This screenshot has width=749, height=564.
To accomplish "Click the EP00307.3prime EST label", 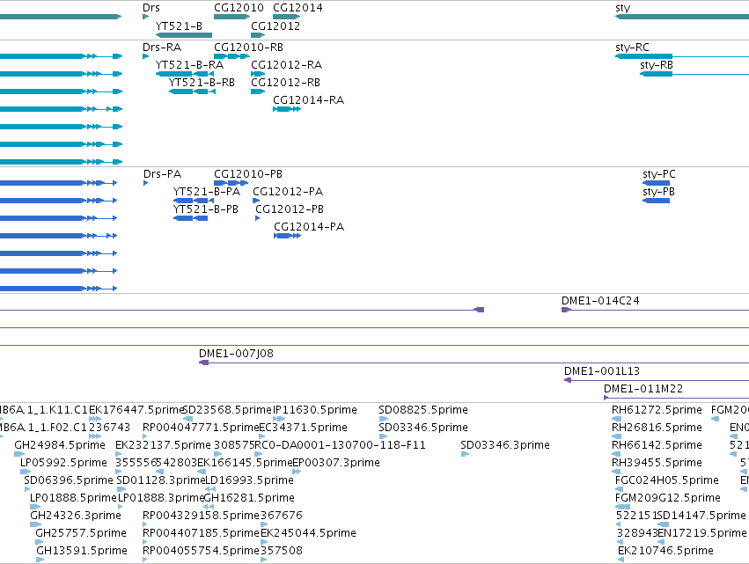I will (336, 463).
